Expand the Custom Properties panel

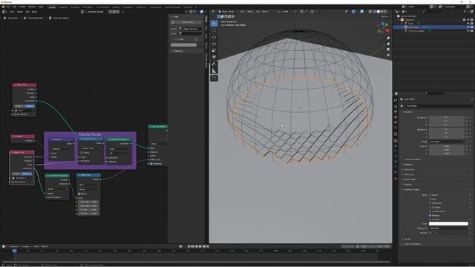click(x=412, y=244)
